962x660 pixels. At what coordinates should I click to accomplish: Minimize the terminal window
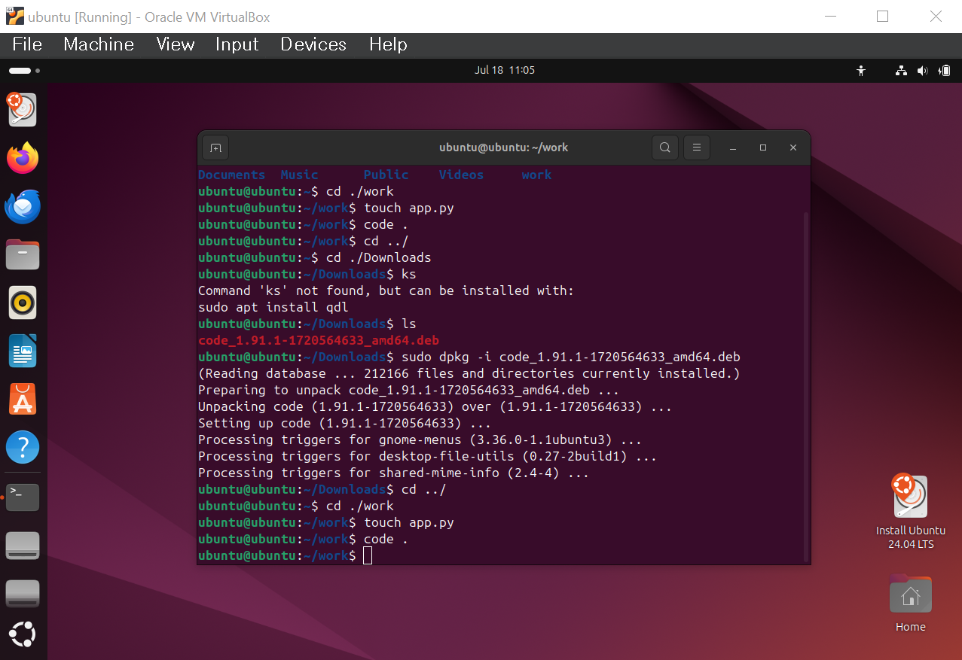733,148
